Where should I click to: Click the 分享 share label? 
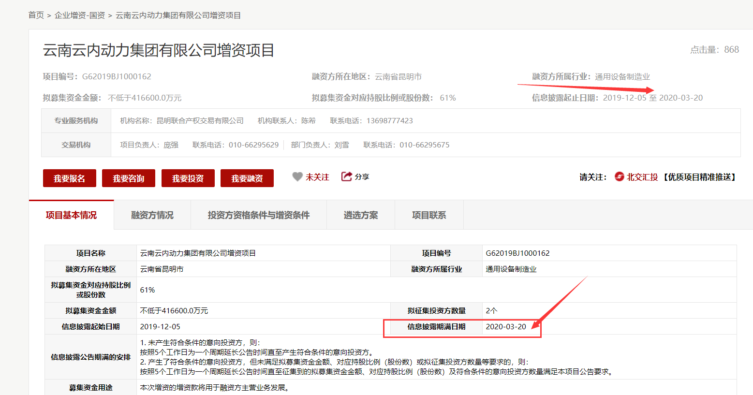[362, 177]
